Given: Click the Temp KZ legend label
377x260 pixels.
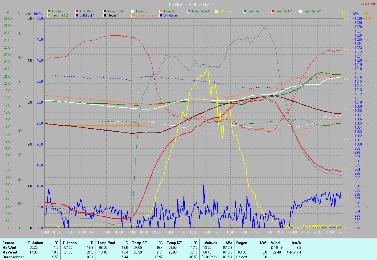Looking at the screenshot, I should point(171,11).
